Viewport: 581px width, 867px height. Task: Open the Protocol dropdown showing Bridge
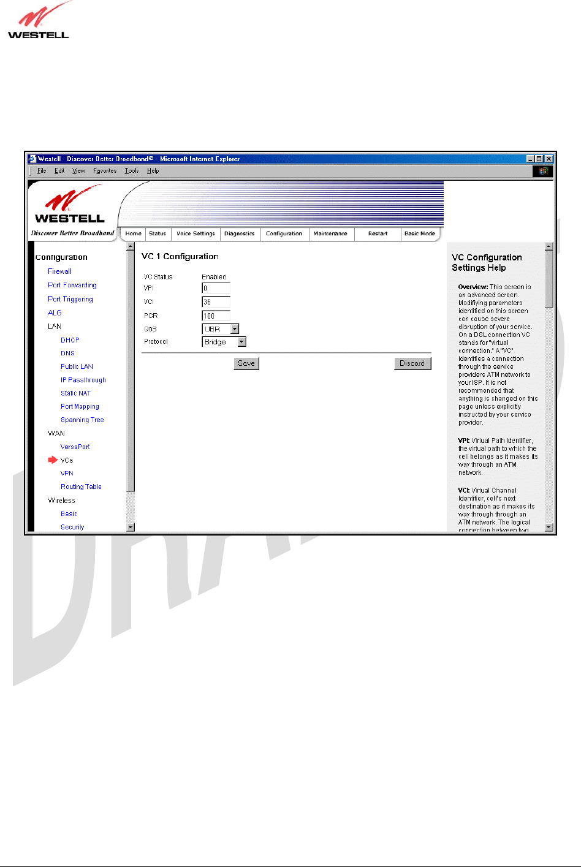pos(224,342)
